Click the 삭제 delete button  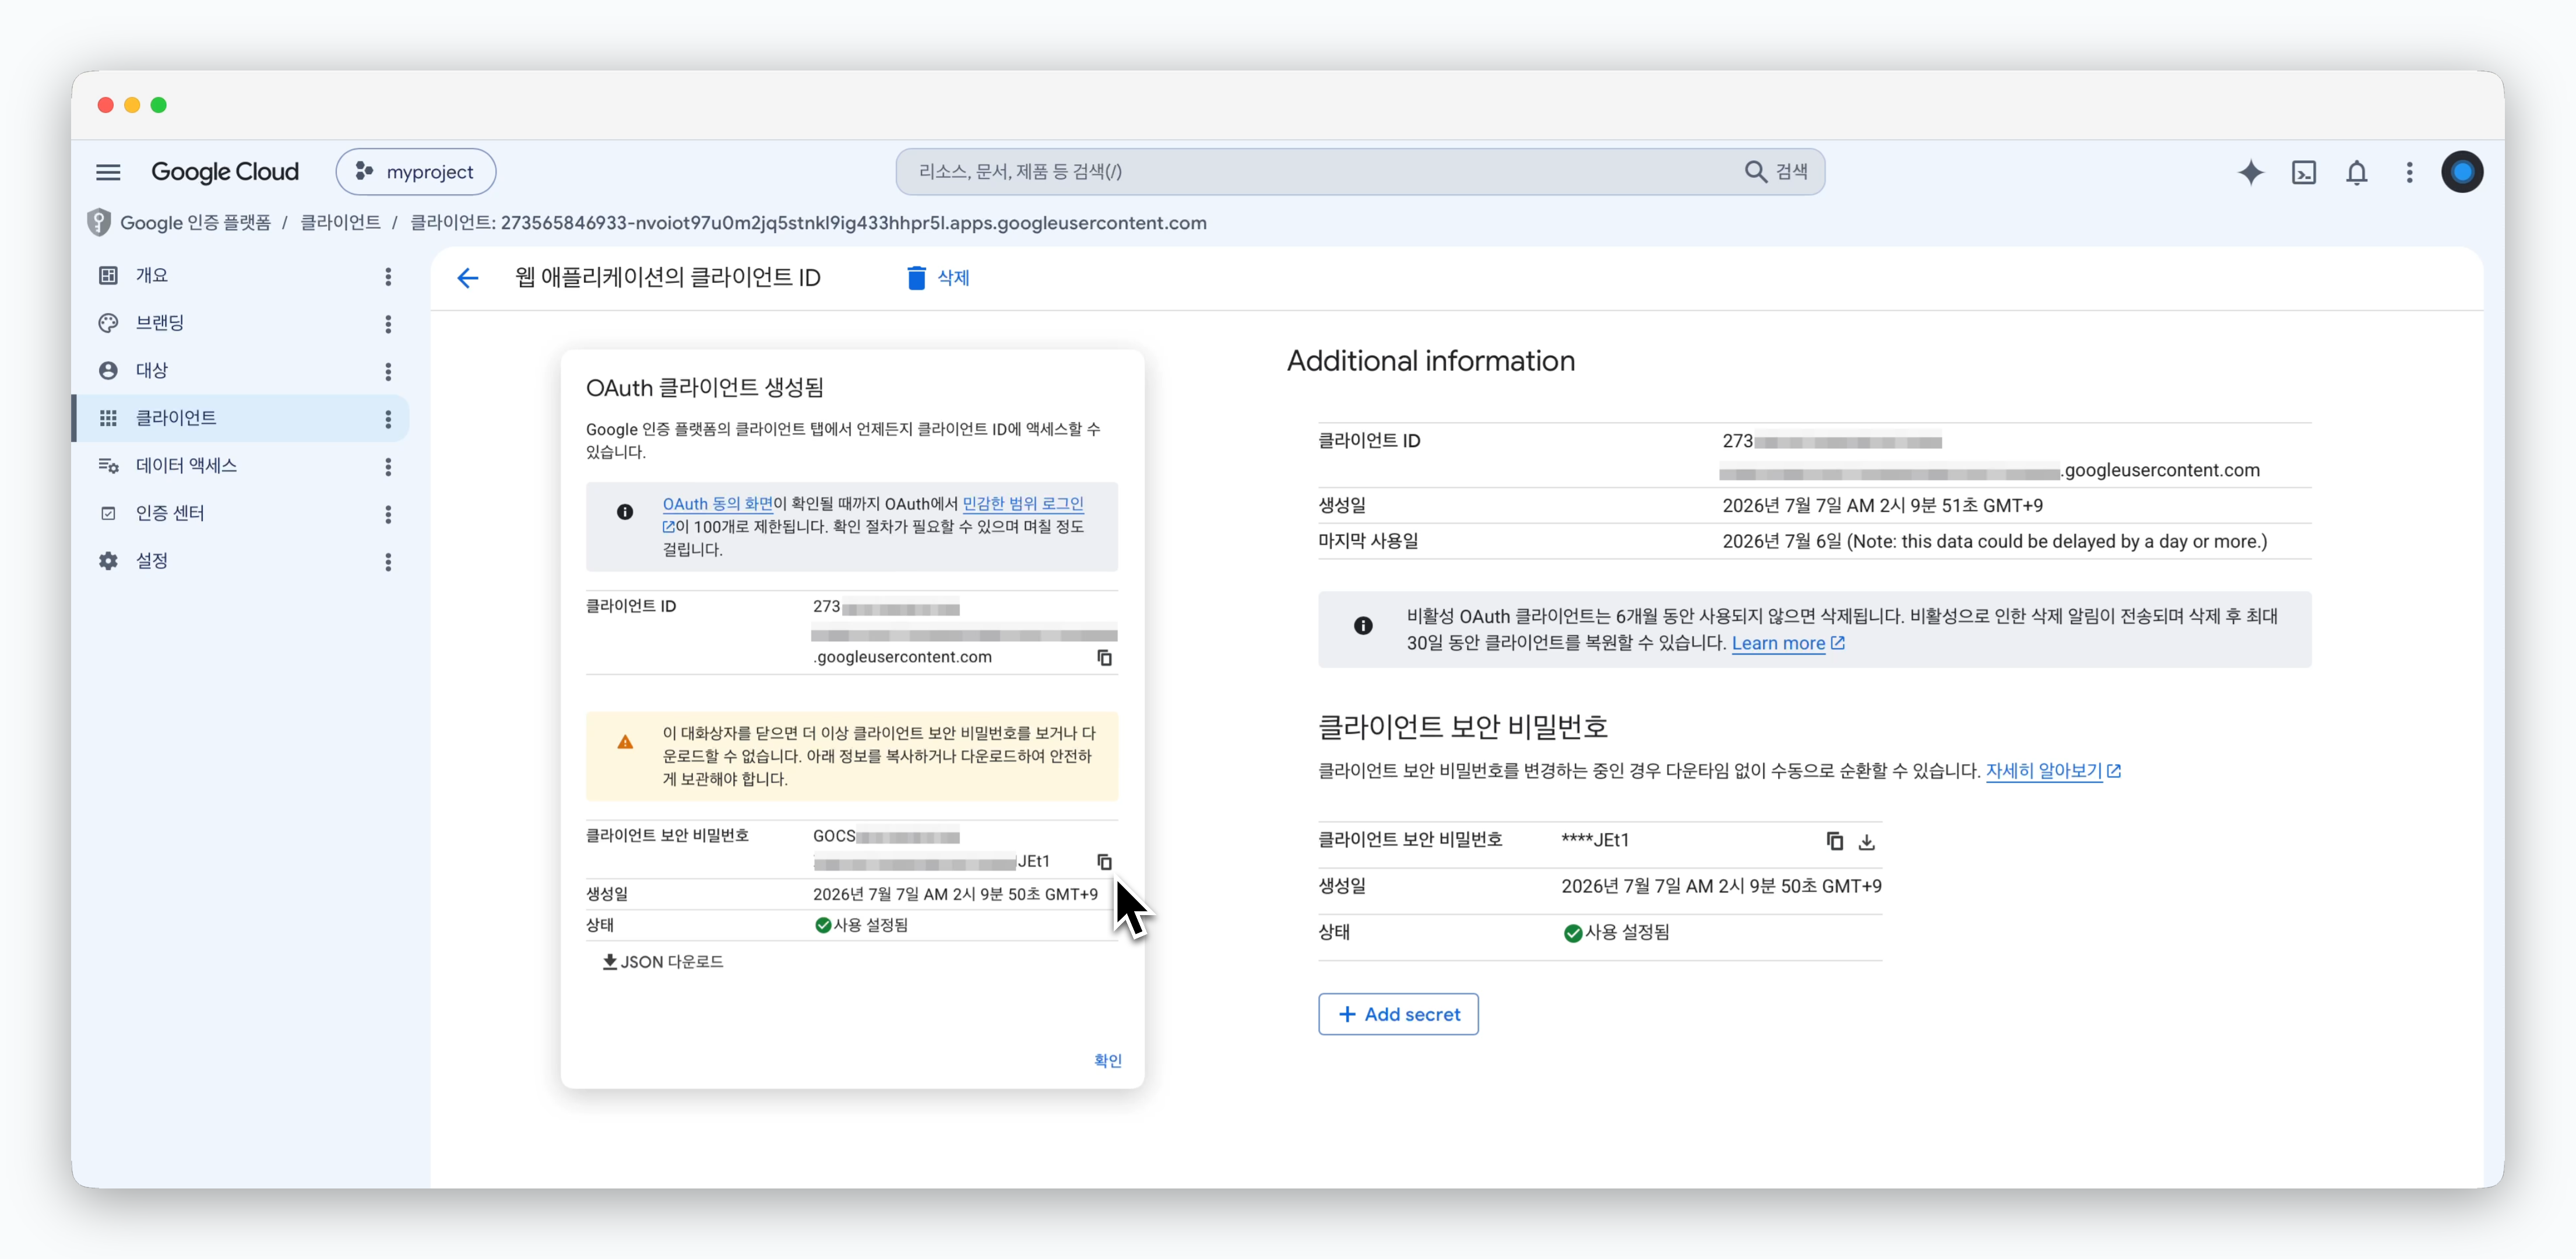coord(938,278)
